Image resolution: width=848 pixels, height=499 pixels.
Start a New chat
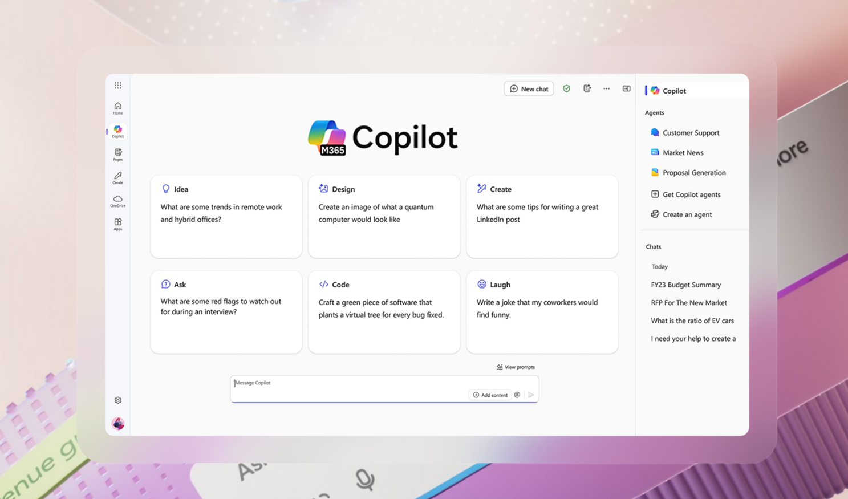(529, 89)
